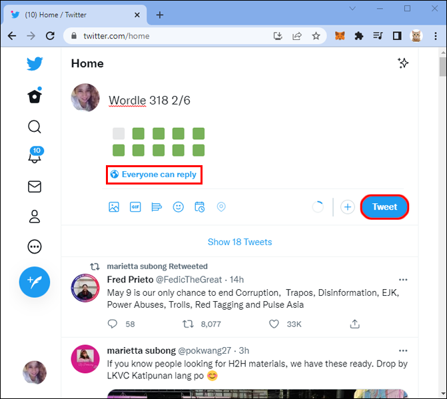The image size is (447, 399).
Task: Click the sparkle Top Tweets icon
Action: pos(403,63)
